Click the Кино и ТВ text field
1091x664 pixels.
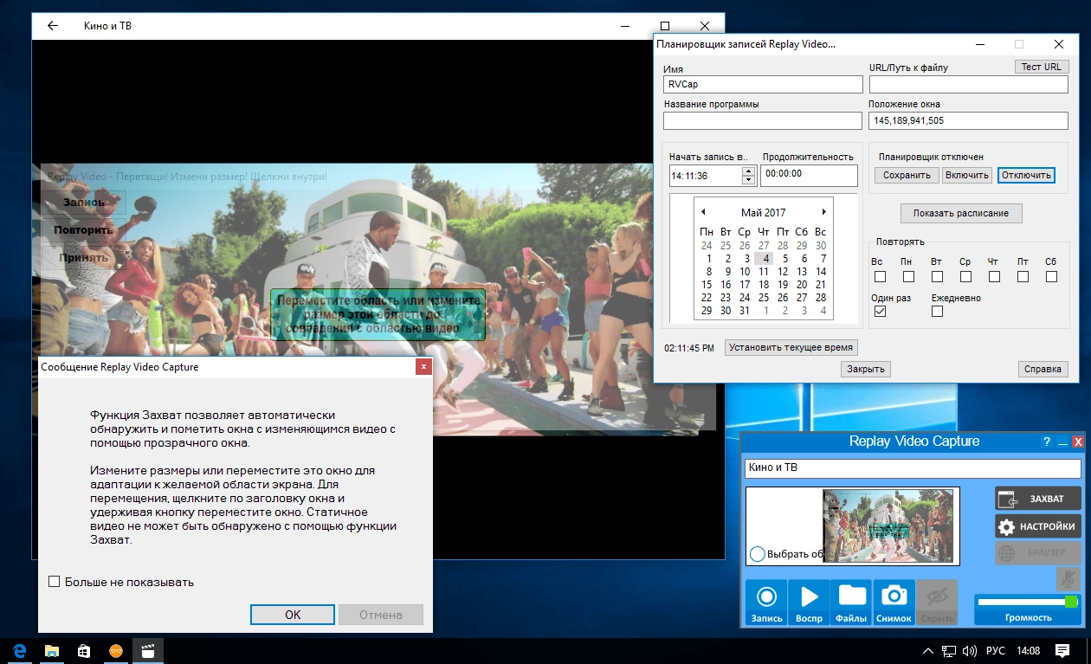(x=913, y=468)
